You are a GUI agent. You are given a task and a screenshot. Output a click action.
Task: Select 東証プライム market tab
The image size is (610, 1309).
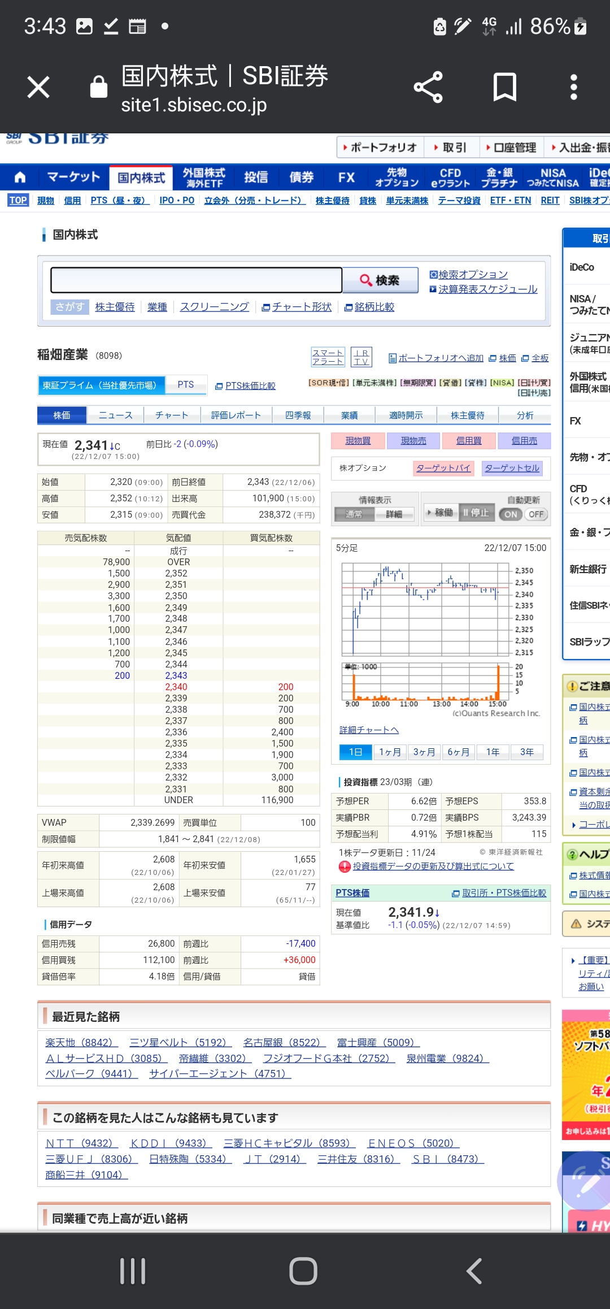[101, 385]
